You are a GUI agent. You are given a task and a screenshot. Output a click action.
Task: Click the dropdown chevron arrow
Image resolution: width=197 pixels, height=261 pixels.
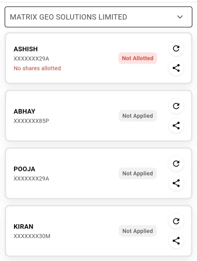[x=180, y=17]
